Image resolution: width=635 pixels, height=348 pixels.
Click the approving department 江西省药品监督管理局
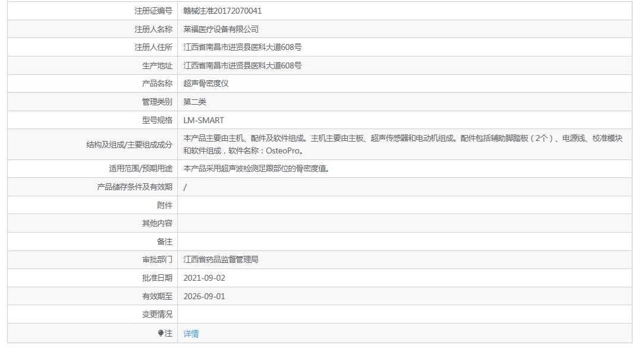[x=221, y=259]
